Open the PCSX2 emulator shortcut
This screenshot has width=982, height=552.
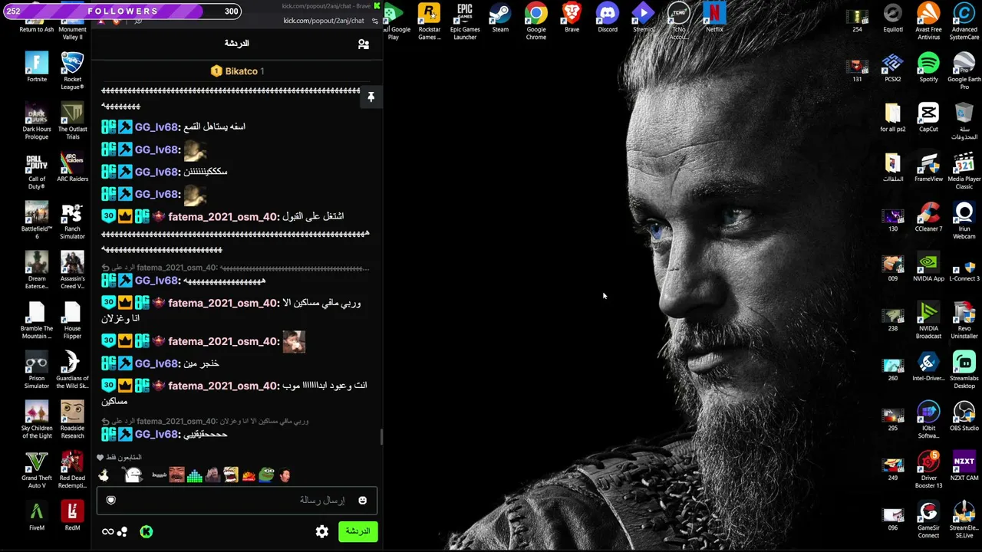point(892,67)
